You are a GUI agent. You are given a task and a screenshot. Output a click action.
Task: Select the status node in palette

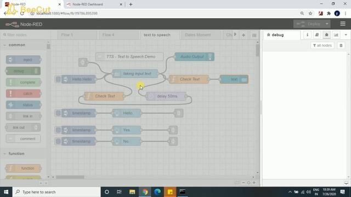[23, 105]
